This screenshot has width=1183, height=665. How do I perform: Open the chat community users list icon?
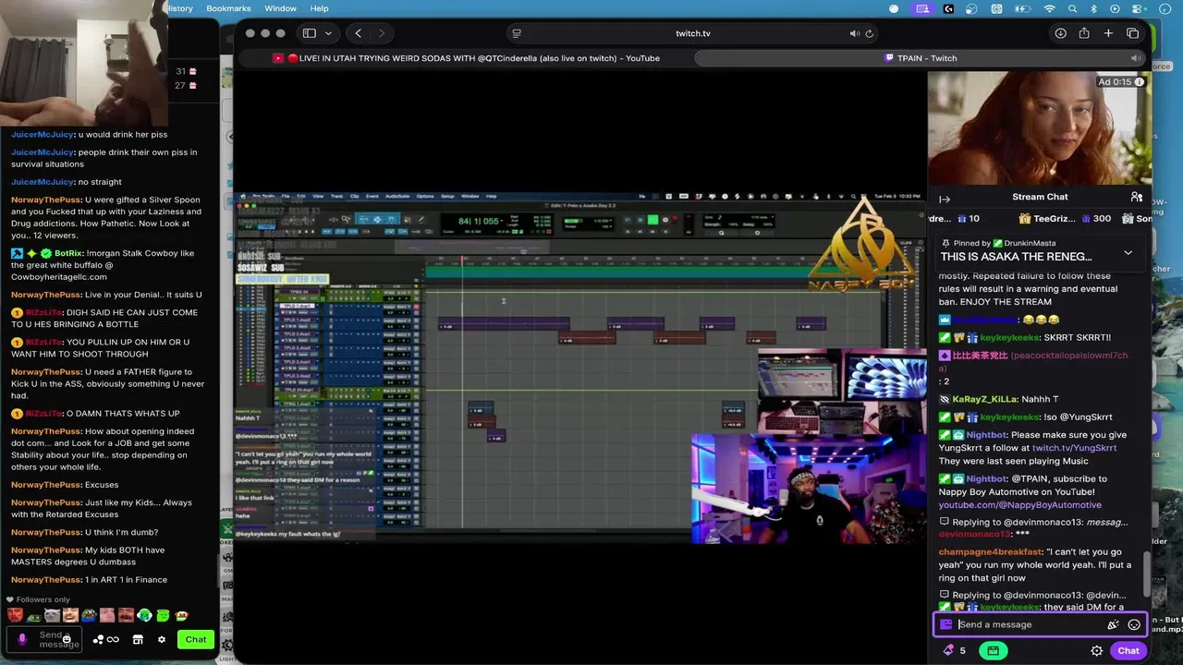pyautogui.click(x=1137, y=197)
